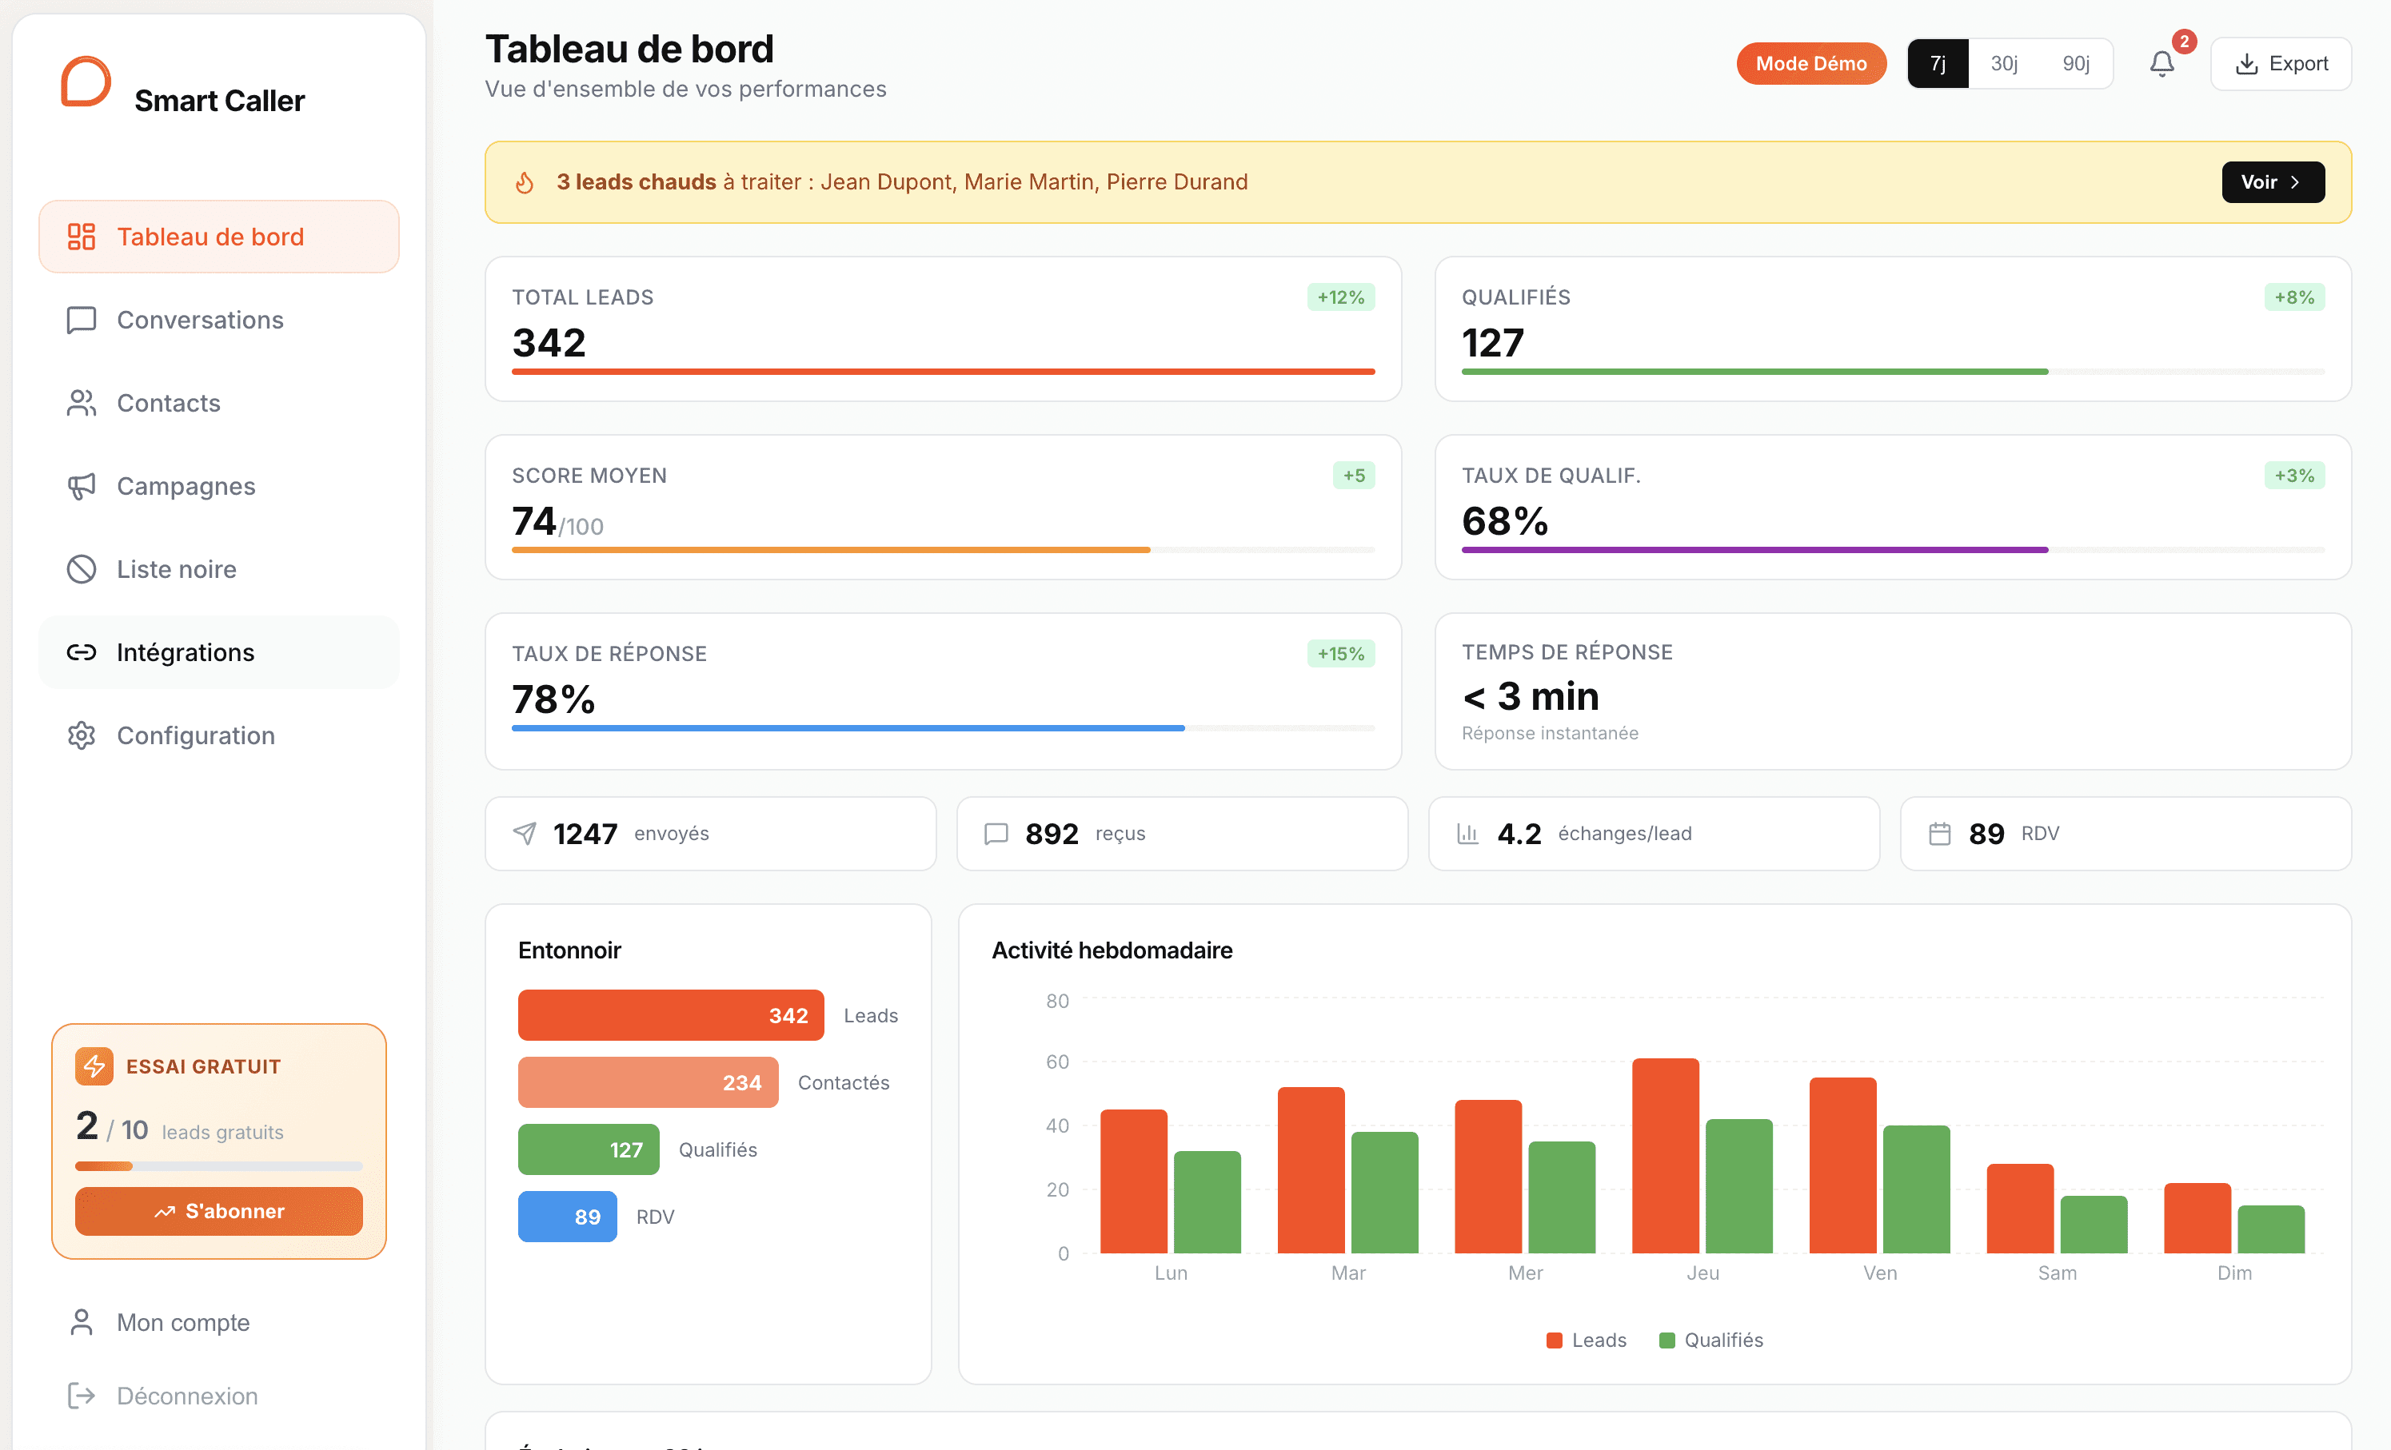
Task: Click the S'abonner button
Action: [x=219, y=1212]
